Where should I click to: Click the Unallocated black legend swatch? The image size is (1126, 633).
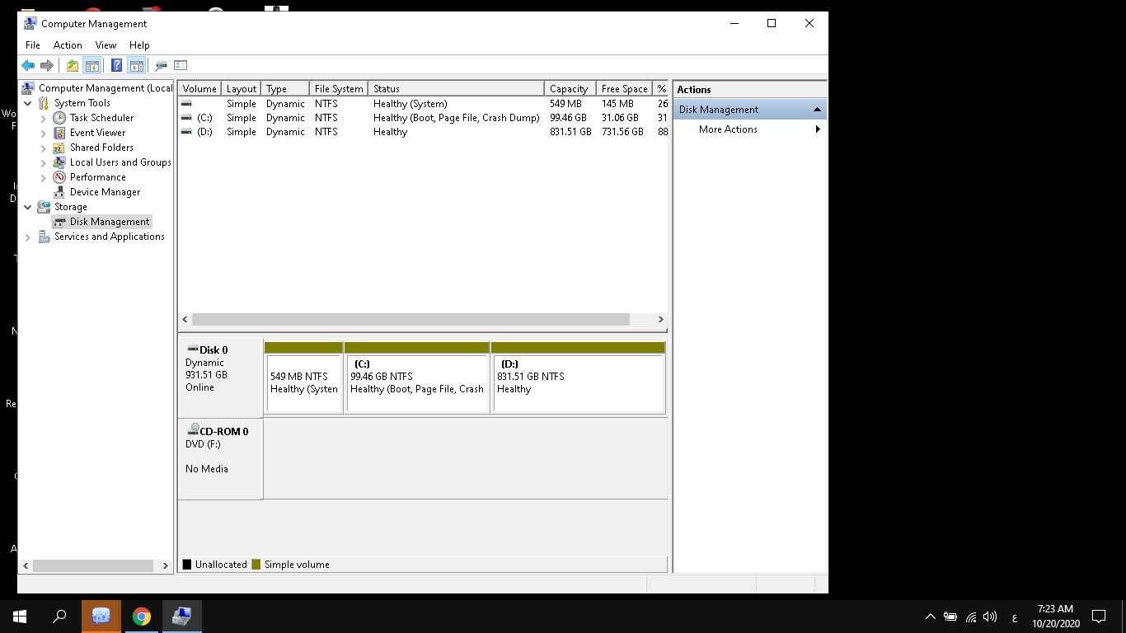(187, 565)
